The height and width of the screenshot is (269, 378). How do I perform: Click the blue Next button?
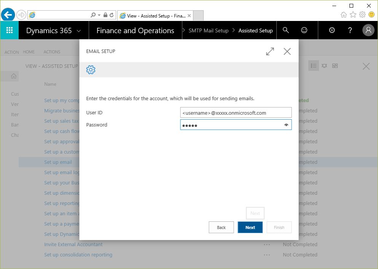(250, 227)
